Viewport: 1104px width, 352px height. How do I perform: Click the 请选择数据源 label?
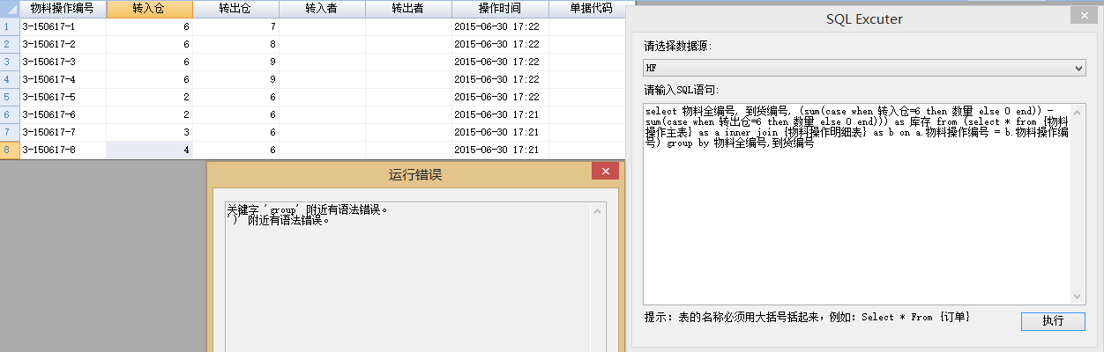click(x=678, y=47)
